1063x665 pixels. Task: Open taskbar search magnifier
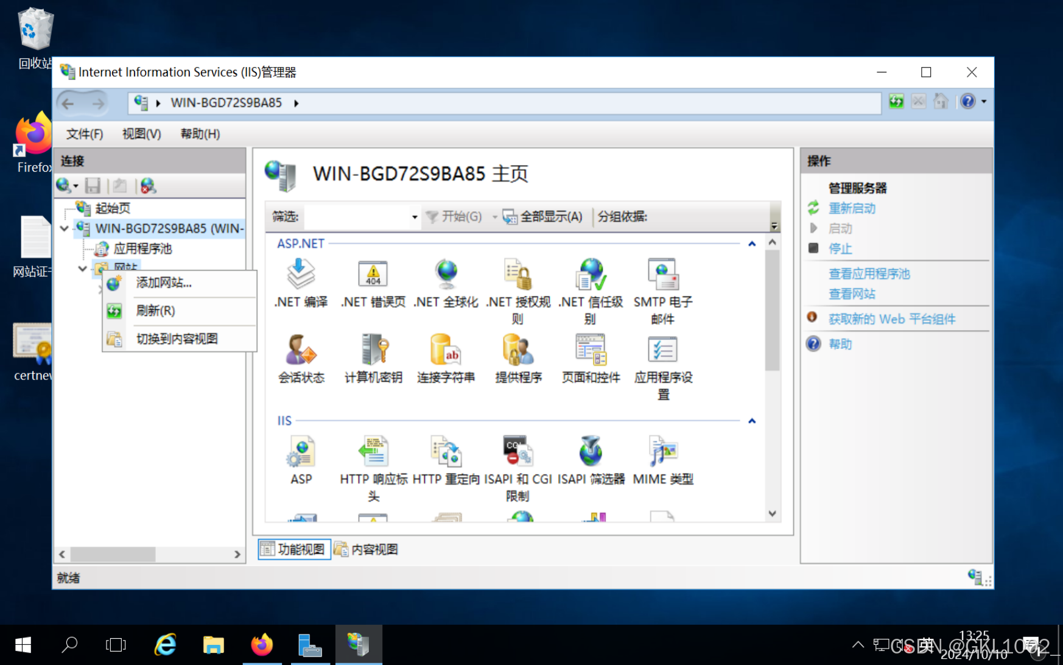(69, 645)
